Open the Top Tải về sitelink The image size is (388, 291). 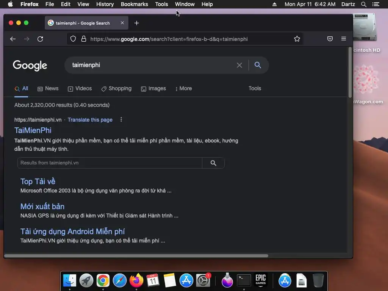click(x=38, y=181)
